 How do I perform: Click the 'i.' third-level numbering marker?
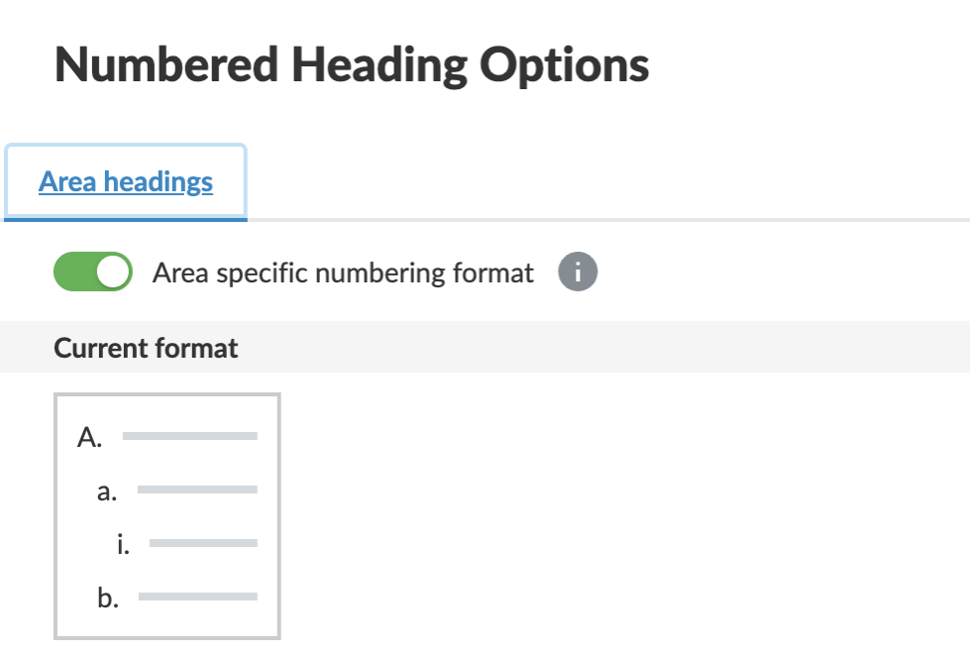[x=123, y=544]
